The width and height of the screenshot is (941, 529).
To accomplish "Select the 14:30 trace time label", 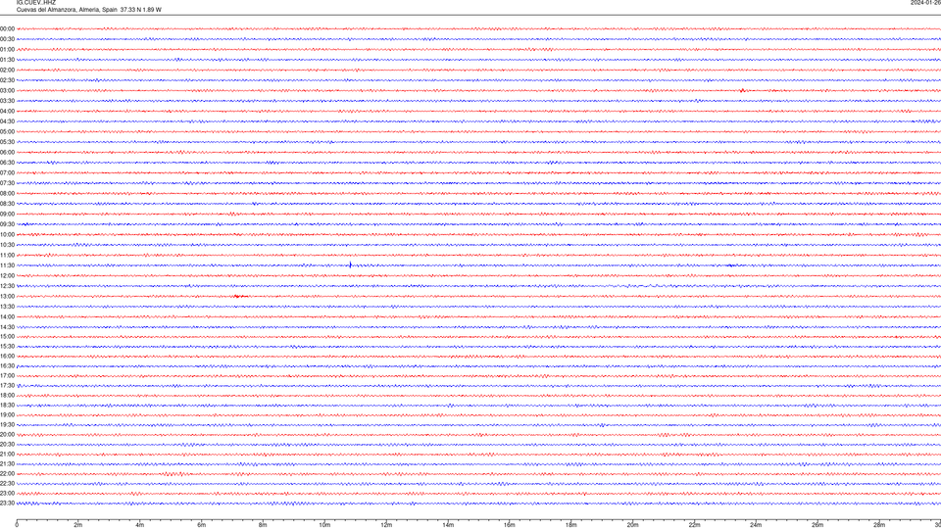I will pyautogui.click(x=7, y=327).
